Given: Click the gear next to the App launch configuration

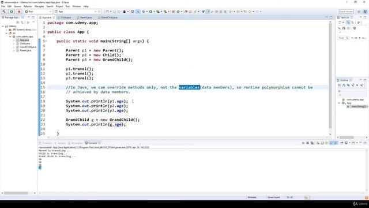Looking at the screenshot, I should point(99,12).
